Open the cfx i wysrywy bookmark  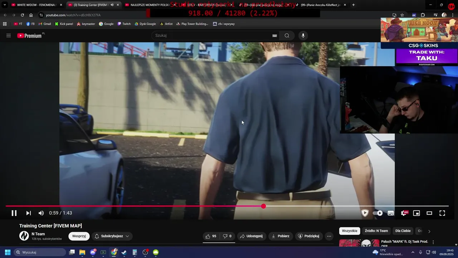coord(224,24)
